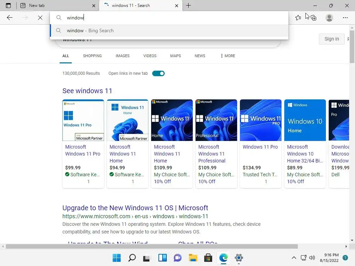Click the Windows 11 Pro Microsoft Partner thumbnail
355x266 pixels.
tap(83, 120)
